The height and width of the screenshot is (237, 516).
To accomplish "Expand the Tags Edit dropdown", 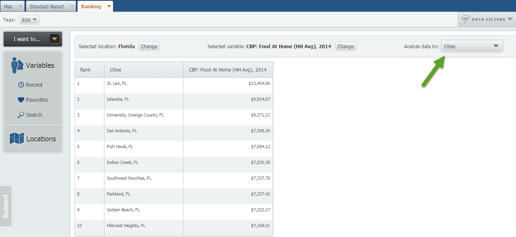I will [29, 20].
